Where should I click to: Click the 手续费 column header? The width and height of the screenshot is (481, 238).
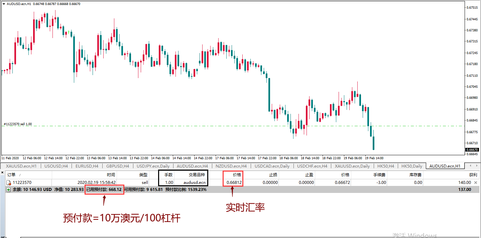pyautogui.click(x=379, y=175)
